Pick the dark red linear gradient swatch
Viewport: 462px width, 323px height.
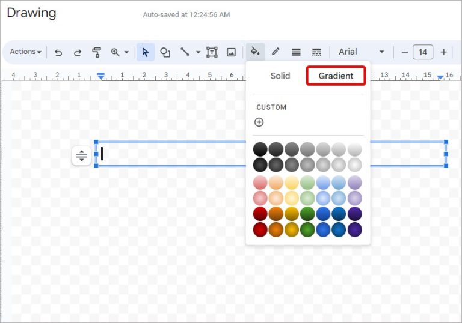260,214
